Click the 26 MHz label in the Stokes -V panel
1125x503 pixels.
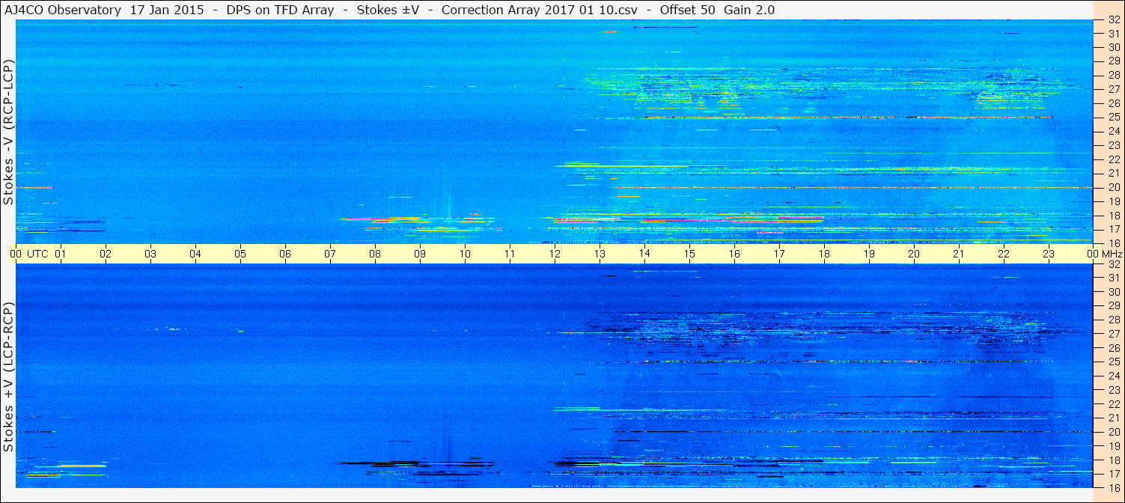click(1113, 103)
